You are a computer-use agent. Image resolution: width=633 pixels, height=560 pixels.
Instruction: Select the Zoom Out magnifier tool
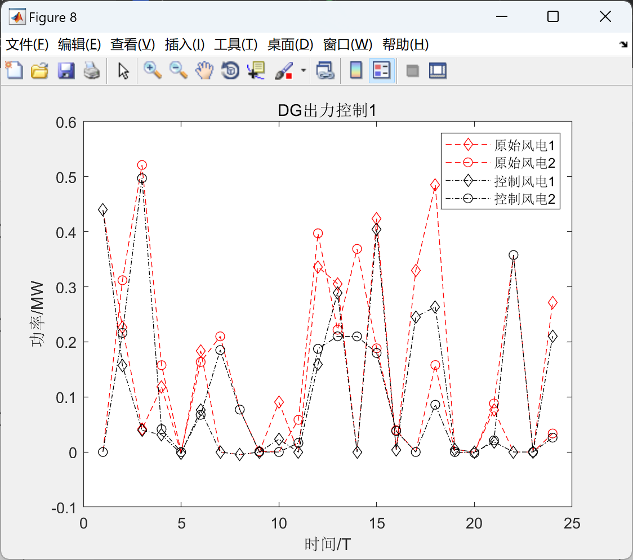click(x=178, y=70)
